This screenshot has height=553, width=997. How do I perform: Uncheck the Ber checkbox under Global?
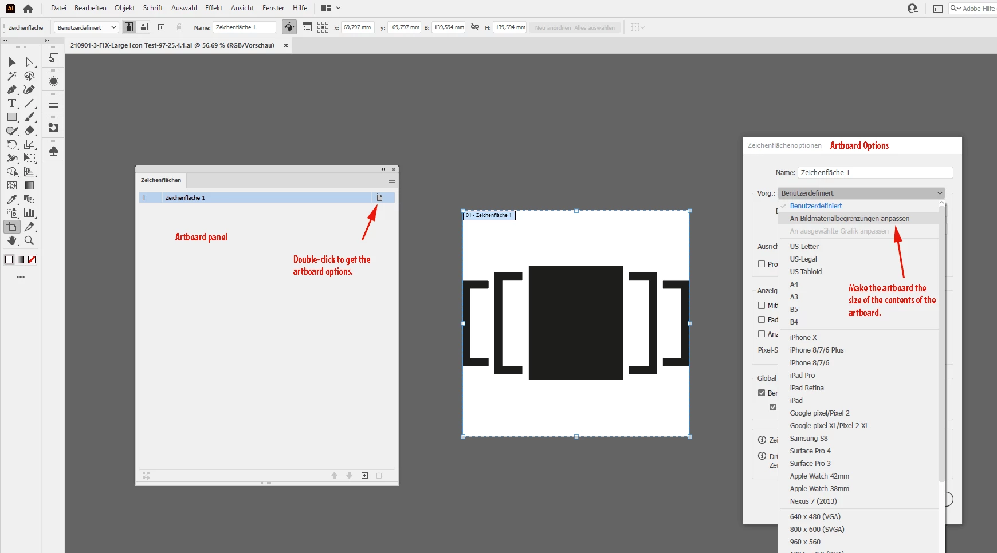pyautogui.click(x=762, y=393)
